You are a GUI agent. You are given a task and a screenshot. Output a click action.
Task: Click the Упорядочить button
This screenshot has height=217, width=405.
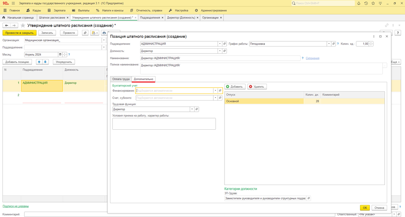click(64, 62)
